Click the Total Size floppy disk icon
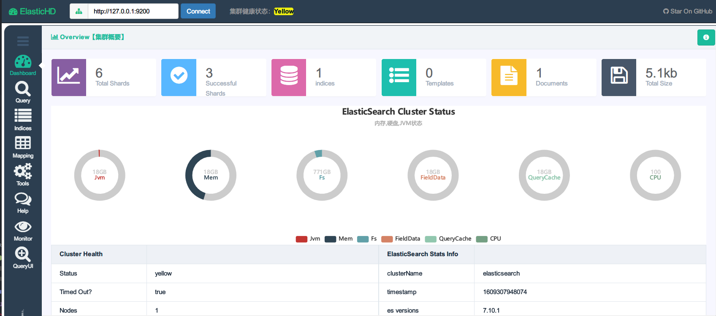716x316 pixels. [x=619, y=78]
